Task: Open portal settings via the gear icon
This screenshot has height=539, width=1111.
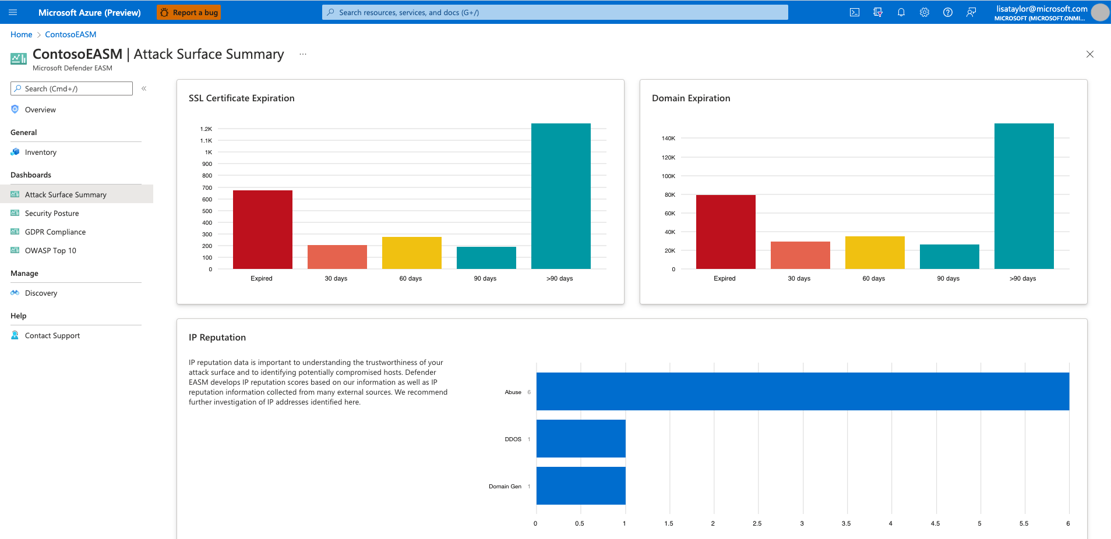Action: 925,12
